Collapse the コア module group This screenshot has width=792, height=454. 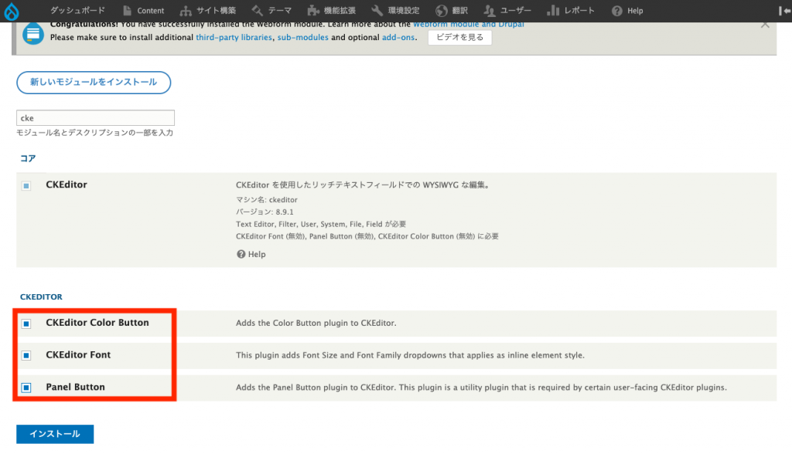pyautogui.click(x=28, y=158)
